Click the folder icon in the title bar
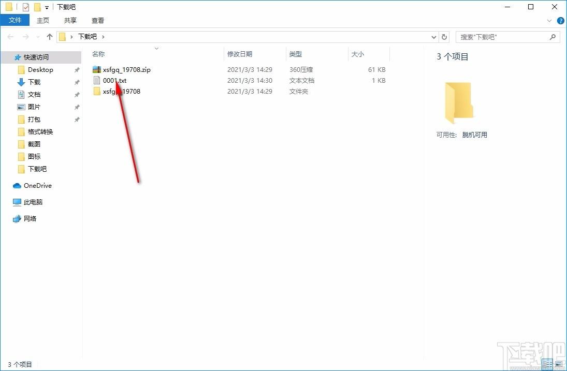 pos(9,7)
